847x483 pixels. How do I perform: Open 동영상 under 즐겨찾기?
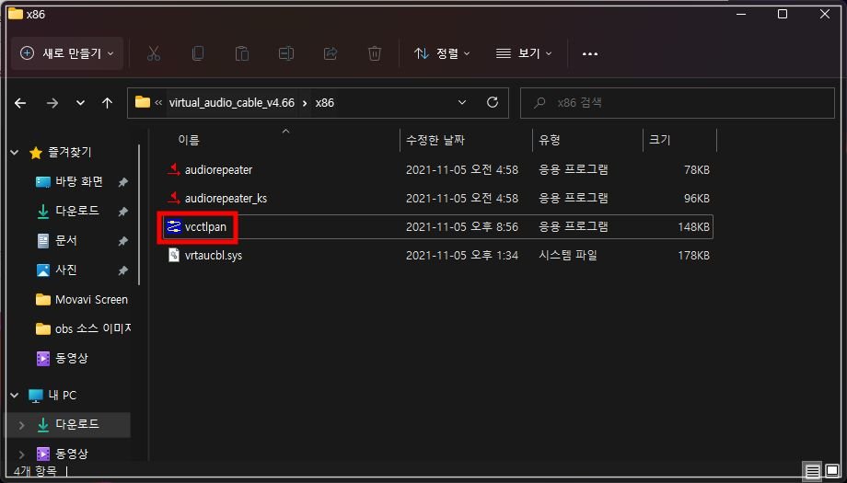[x=71, y=358]
